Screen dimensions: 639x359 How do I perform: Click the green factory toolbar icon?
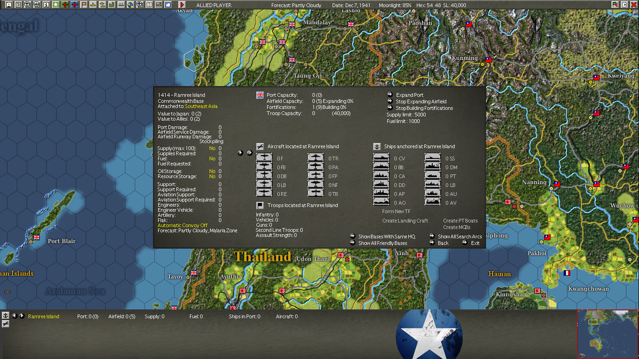111,5
